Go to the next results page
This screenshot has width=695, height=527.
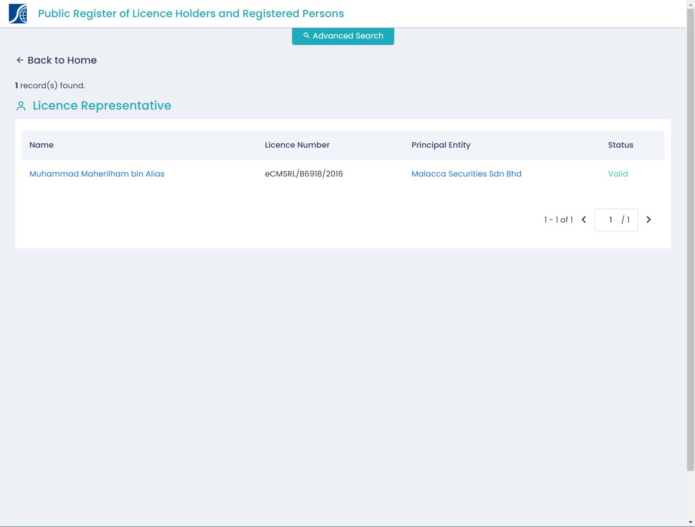coord(649,220)
